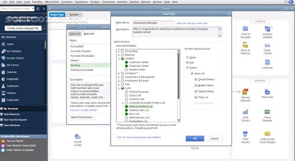Toggle Print List checkbox
This screenshot has height=161, width=295.
click(196, 97)
